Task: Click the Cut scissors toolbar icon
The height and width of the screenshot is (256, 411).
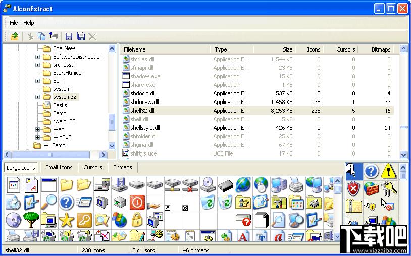Action: [x=30, y=36]
